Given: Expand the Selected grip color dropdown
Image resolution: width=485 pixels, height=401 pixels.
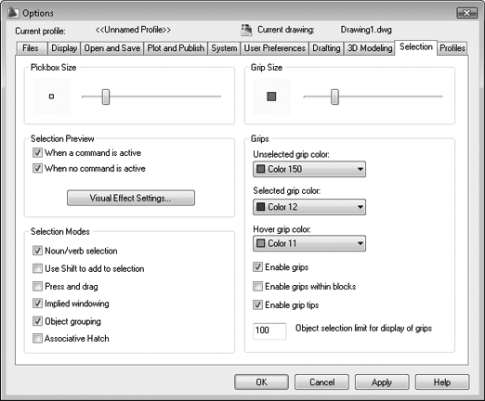Looking at the screenshot, I should [x=309, y=207].
